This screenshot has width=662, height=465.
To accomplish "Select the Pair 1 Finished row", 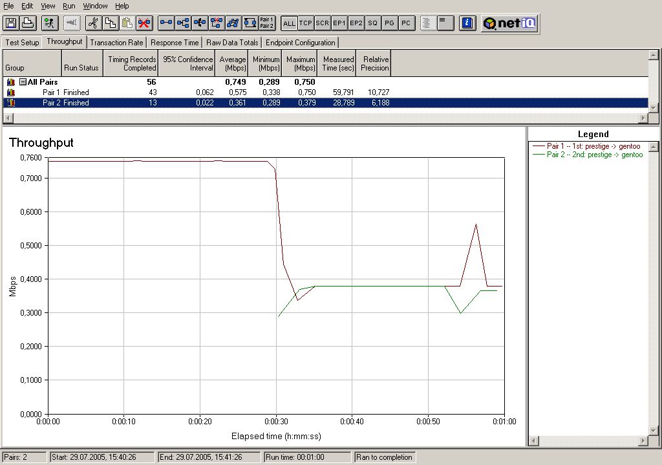I will click(326, 92).
